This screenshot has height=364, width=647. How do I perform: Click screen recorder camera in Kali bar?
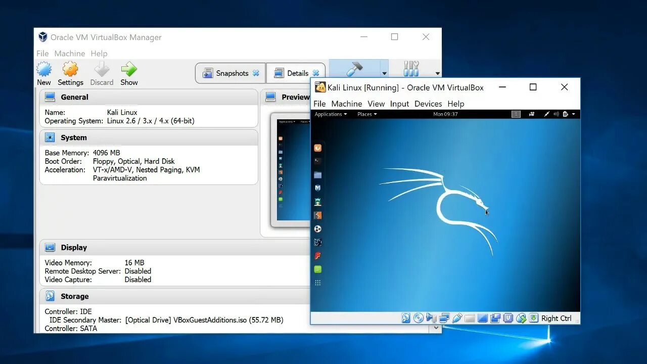pyautogui.click(x=532, y=114)
